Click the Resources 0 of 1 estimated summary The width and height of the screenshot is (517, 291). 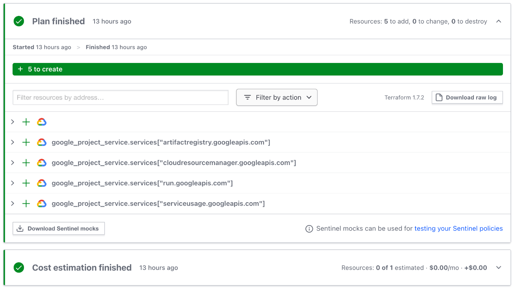click(x=414, y=268)
